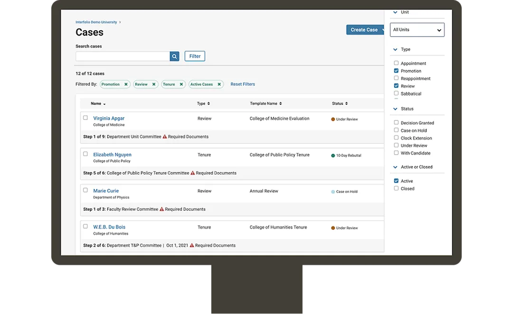Click the magnifying glass search icon

click(174, 56)
